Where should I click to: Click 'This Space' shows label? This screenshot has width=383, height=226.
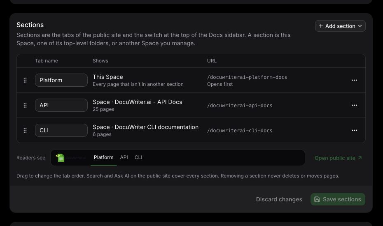(x=108, y=77)
